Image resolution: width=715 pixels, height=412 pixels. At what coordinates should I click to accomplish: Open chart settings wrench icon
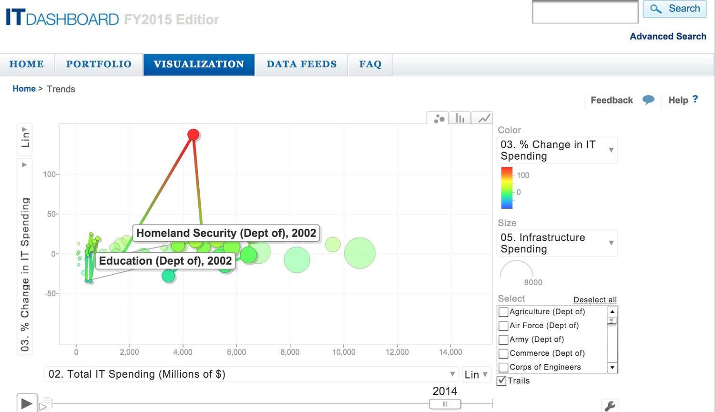[610, 406]
